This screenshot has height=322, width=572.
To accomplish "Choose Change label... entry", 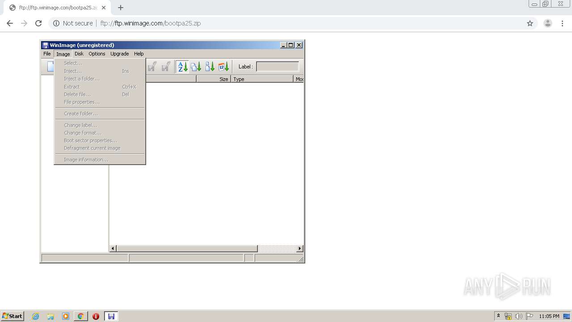I will 100,125.
